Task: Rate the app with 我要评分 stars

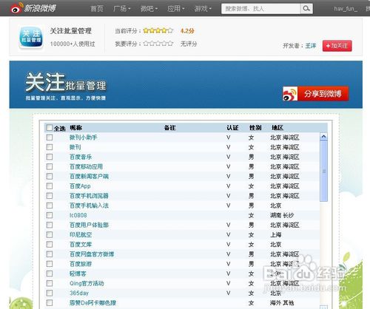Action: [x=158, y=44]
